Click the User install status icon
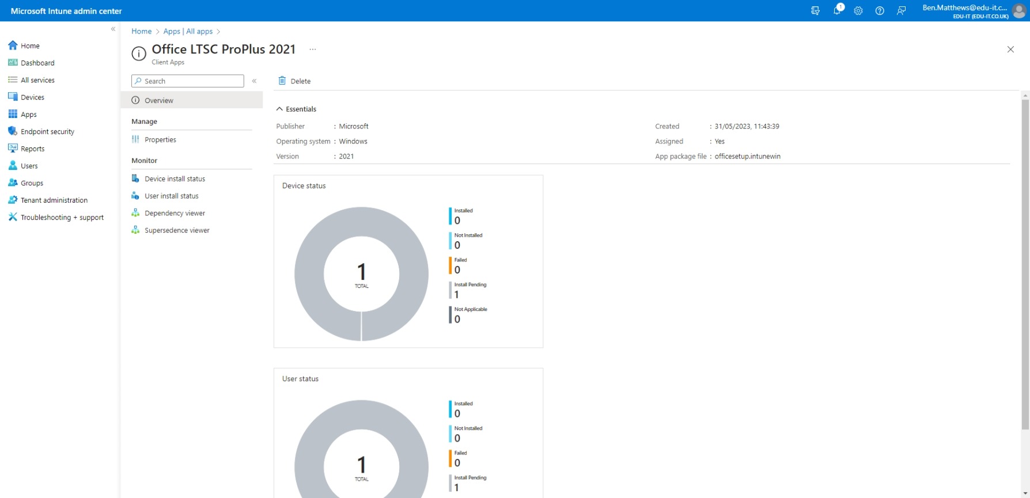 135,196
